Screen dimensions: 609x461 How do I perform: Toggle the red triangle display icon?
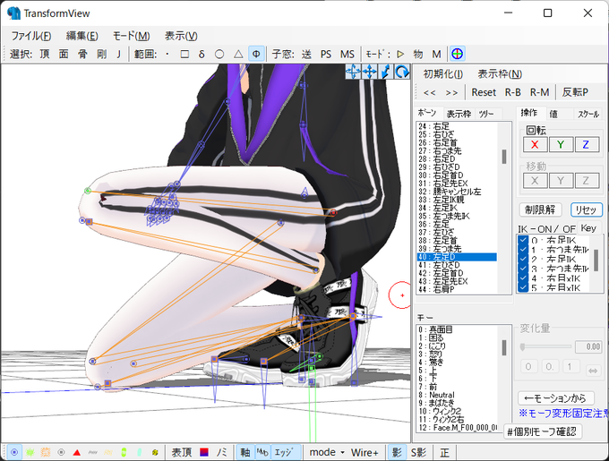tap(76, 452)
